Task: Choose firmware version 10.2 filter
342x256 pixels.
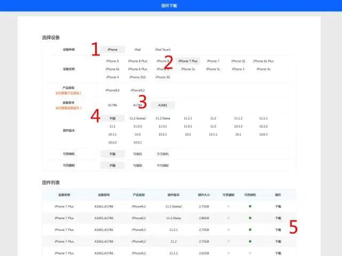Action: click(188, 134)
